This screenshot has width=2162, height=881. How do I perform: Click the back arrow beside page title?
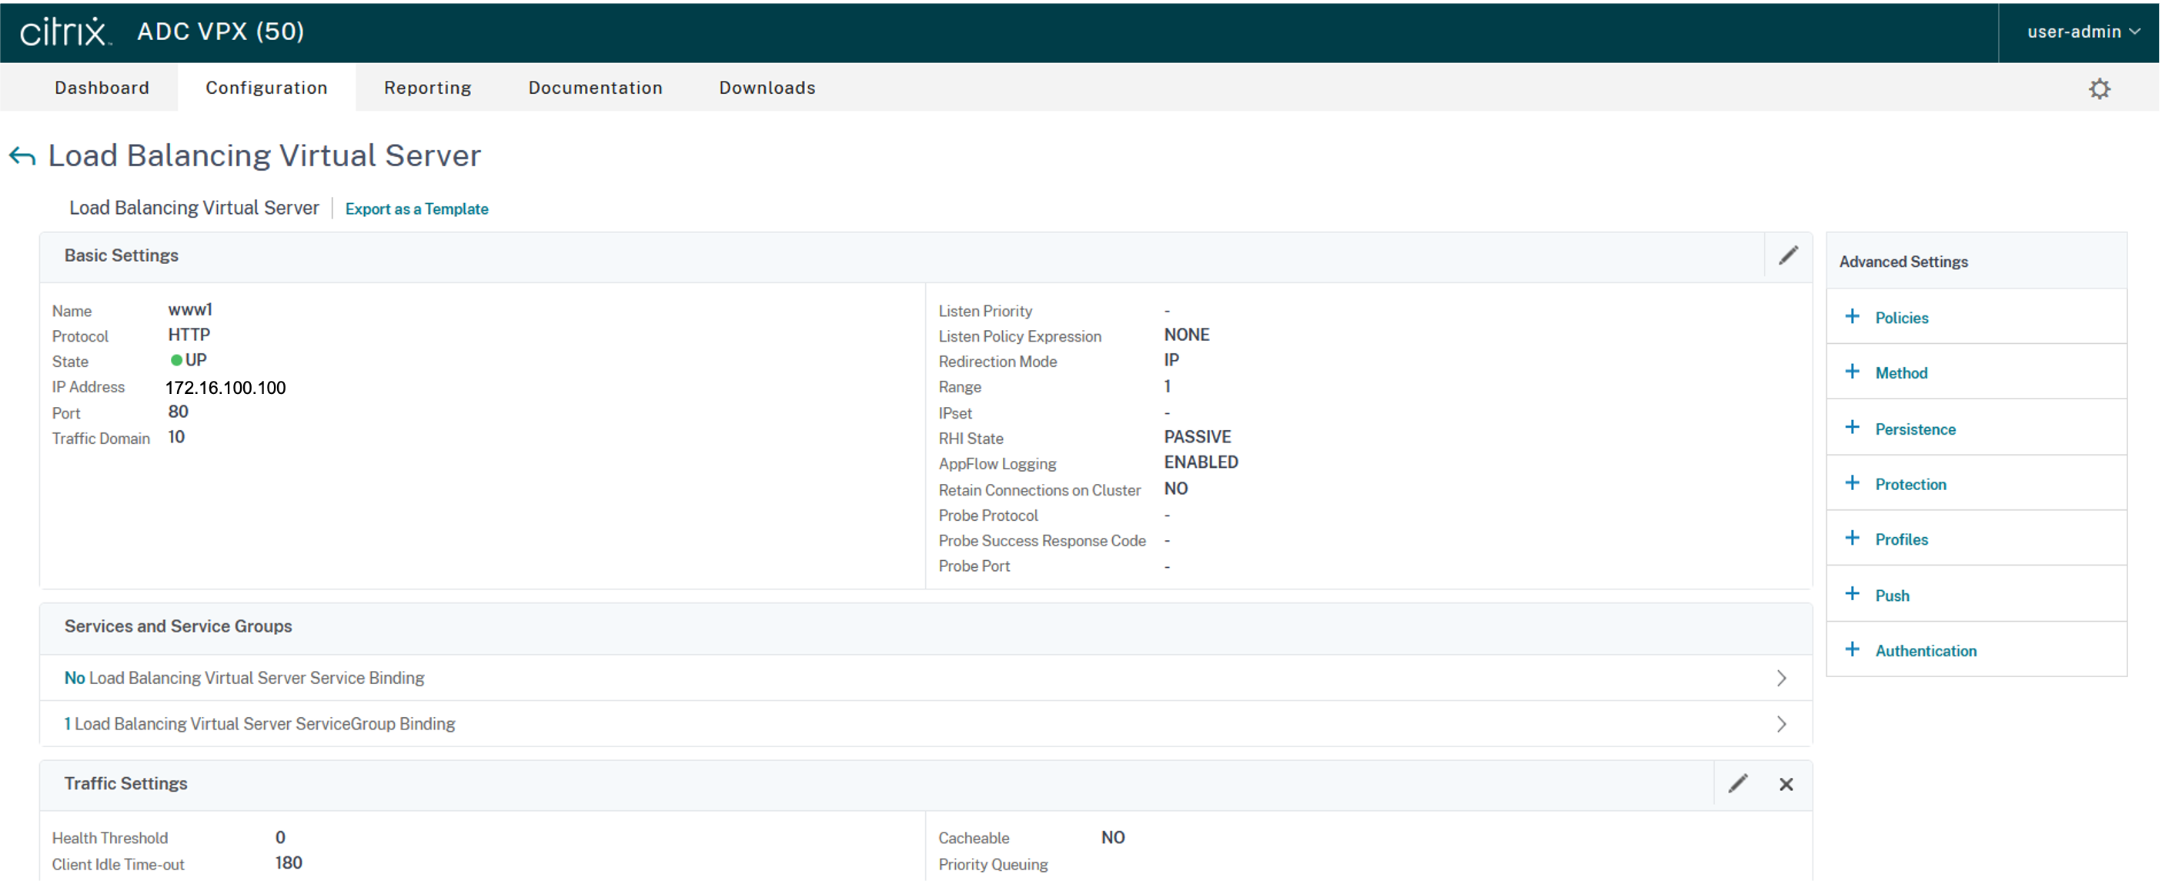[x=22, y=156]
